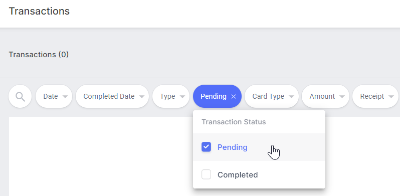Open the Amount filter dropdown
400x196 pixels.
(325, 96)
